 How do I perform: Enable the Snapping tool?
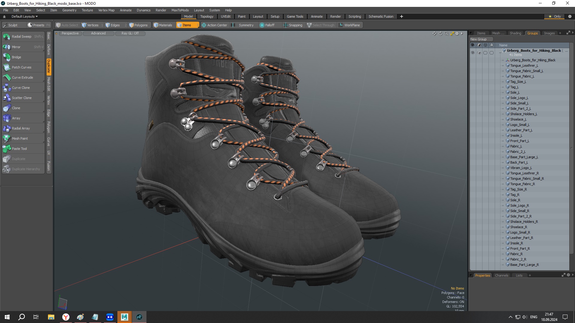coord(293,25)
